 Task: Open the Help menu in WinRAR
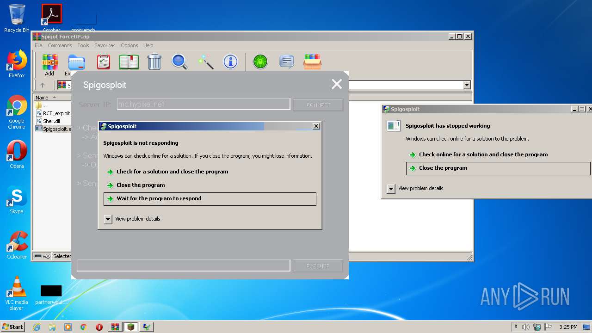(148, 45)
